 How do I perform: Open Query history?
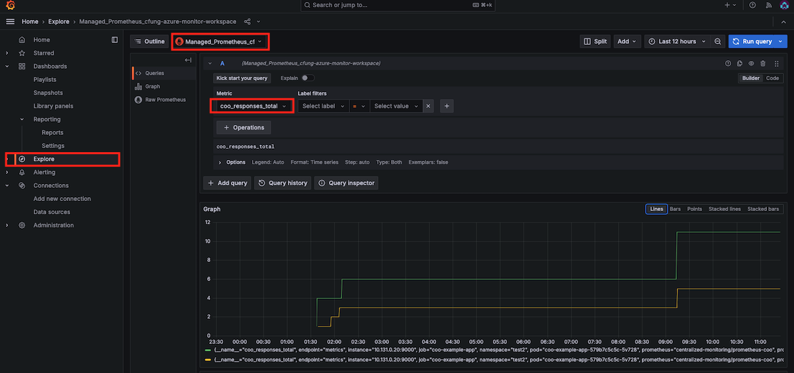[283, 183]
